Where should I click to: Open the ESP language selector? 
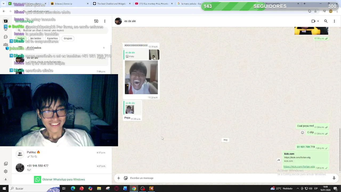(x=316, y=189)
